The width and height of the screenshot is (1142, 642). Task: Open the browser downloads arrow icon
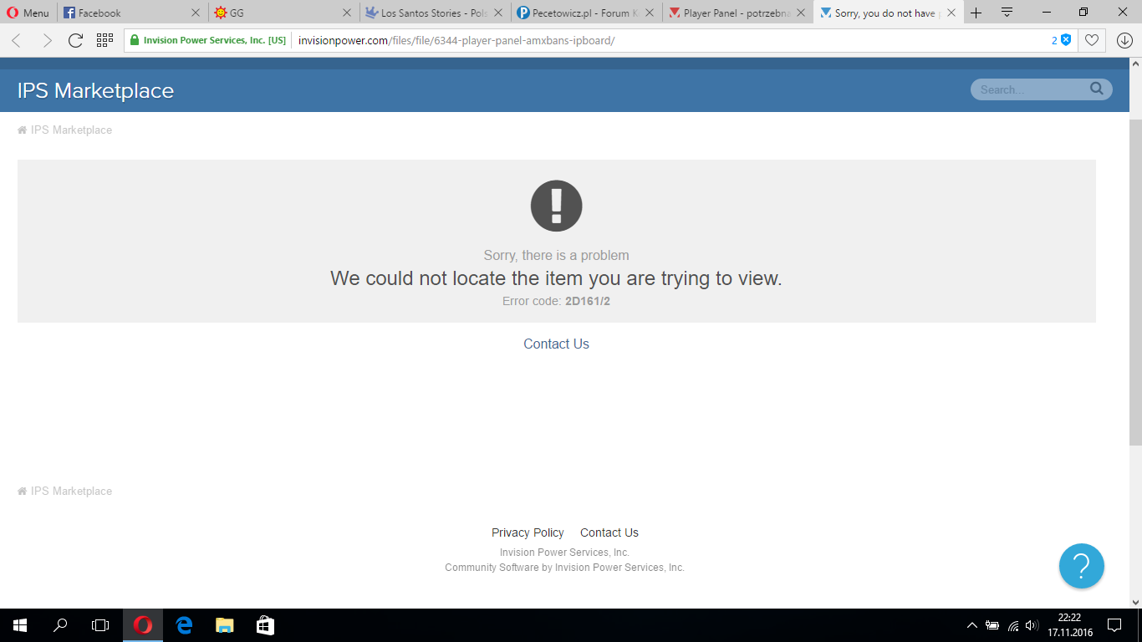pos(1124,40)
